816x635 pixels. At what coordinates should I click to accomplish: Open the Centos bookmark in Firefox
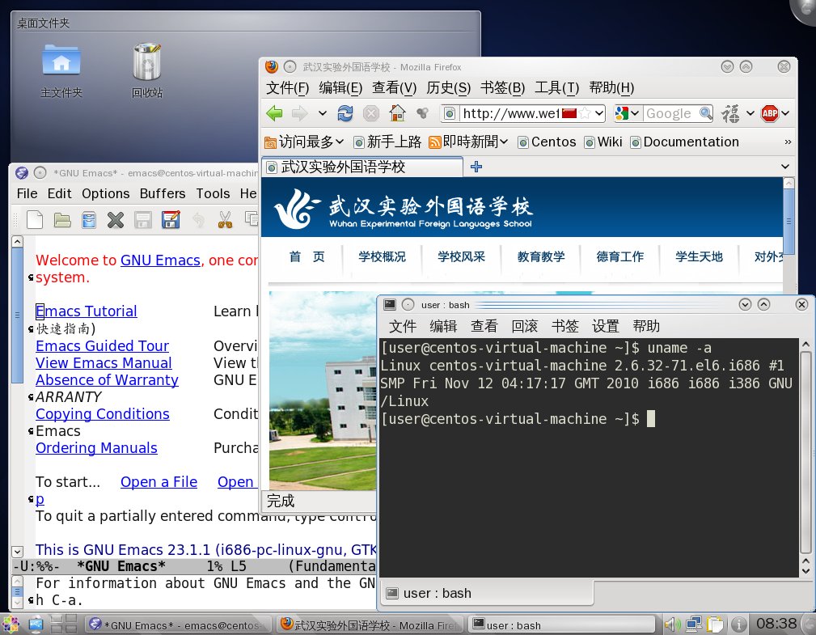point(547,142)
